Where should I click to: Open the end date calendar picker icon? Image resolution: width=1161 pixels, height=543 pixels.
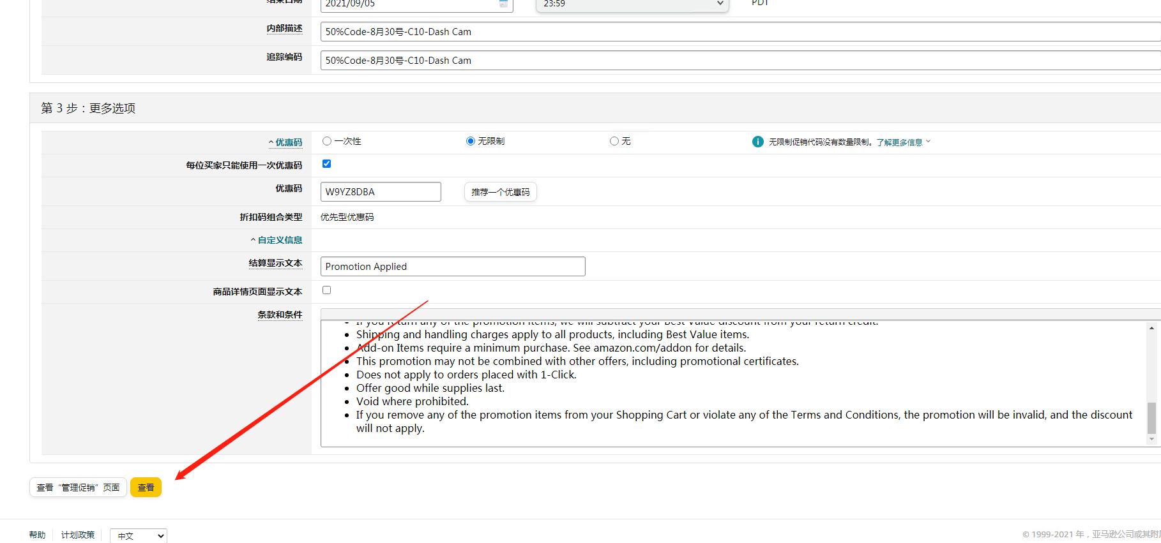coord(503,4)
